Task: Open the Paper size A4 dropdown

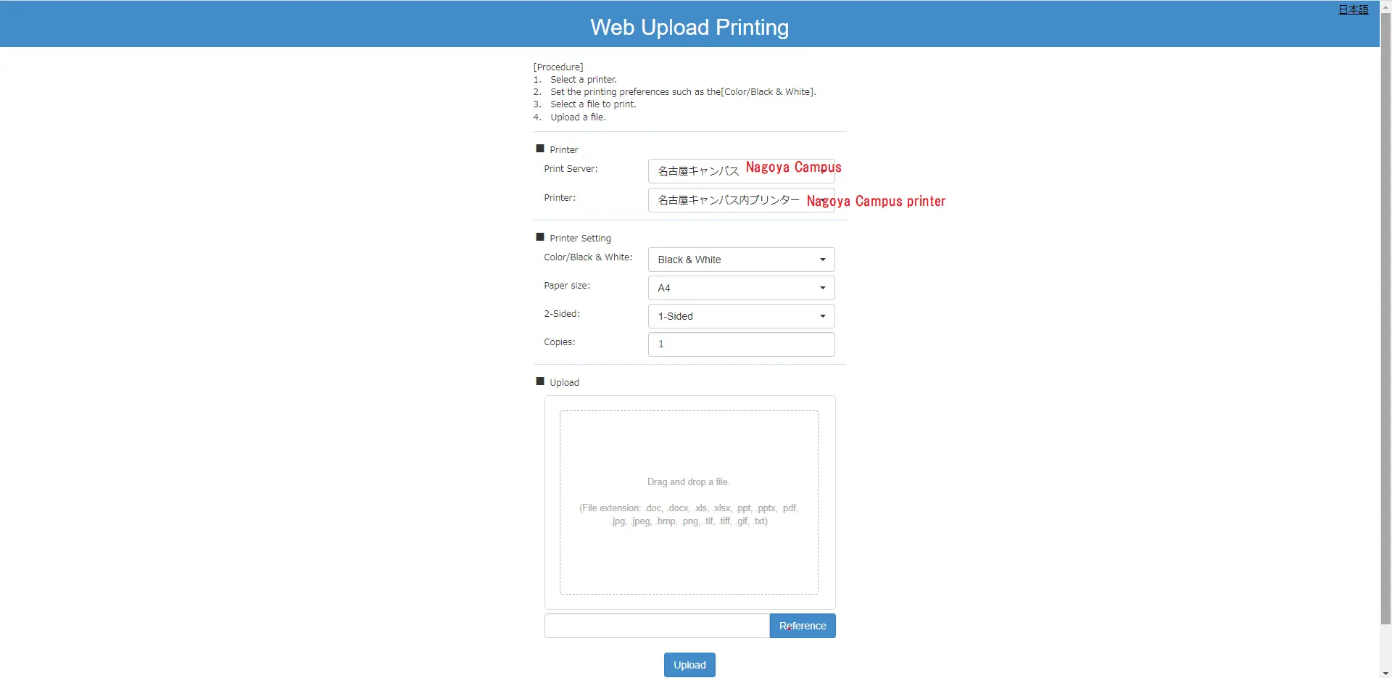Action: click(740, 288)
